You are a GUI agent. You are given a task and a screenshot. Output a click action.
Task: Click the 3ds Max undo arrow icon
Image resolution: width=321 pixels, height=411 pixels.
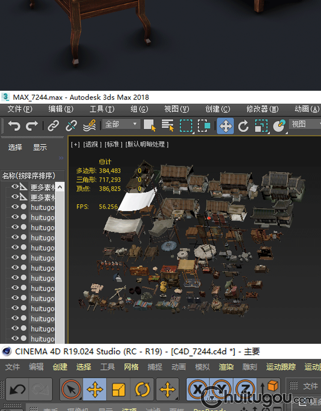14,125
